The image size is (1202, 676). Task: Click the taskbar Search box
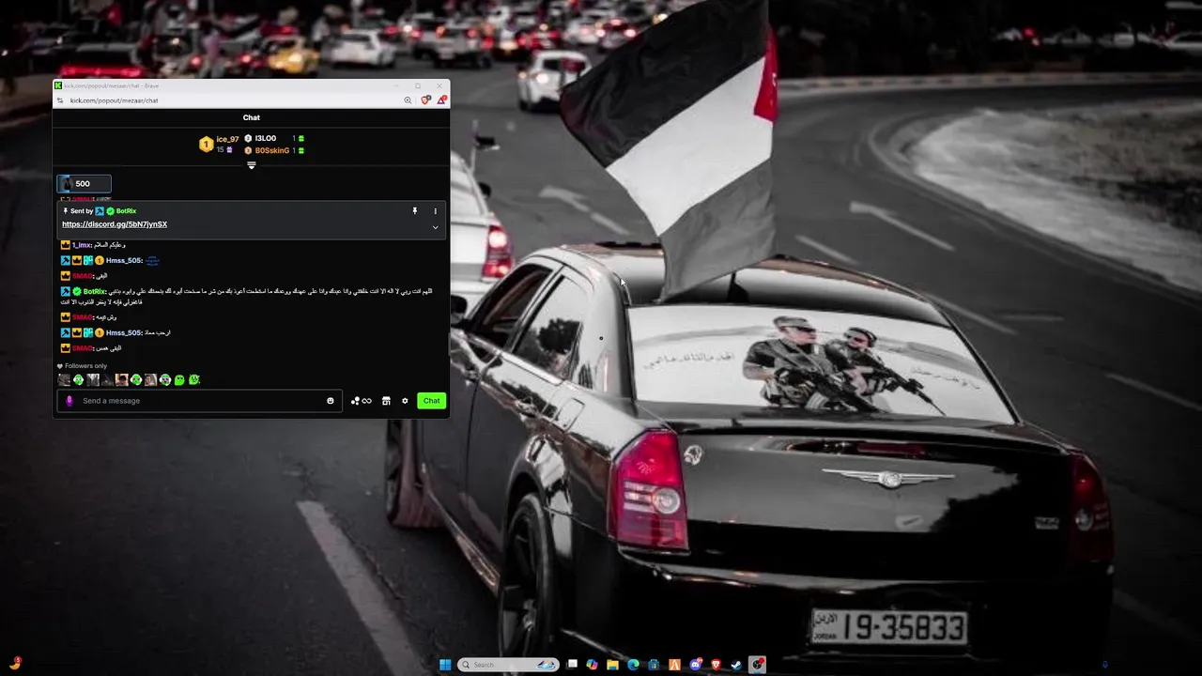[508, 665]
